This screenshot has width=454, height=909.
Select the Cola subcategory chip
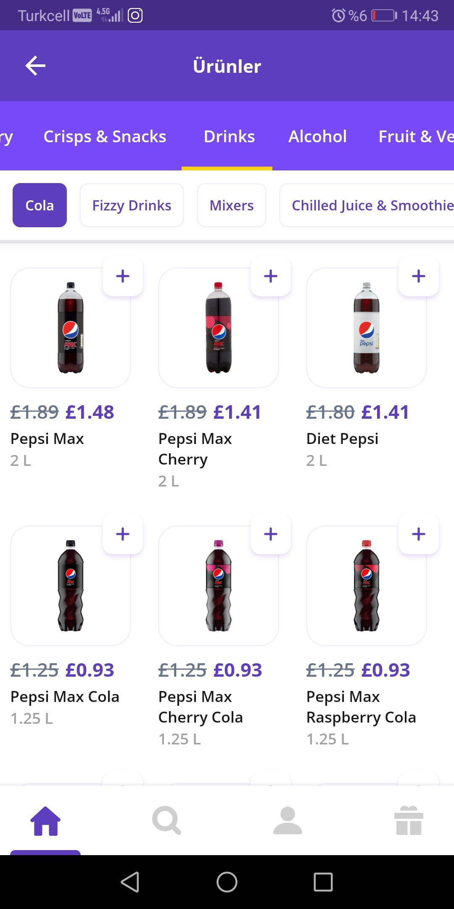tap(40, 205)
